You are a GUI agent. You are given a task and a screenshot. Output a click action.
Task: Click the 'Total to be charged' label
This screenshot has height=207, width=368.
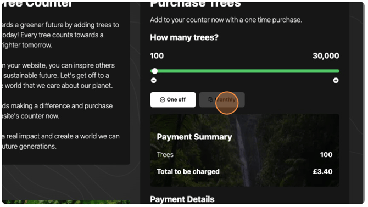(x=188, y=171)
